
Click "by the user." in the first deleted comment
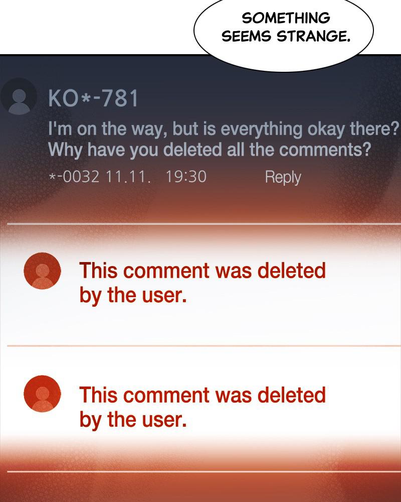point(133,295)
